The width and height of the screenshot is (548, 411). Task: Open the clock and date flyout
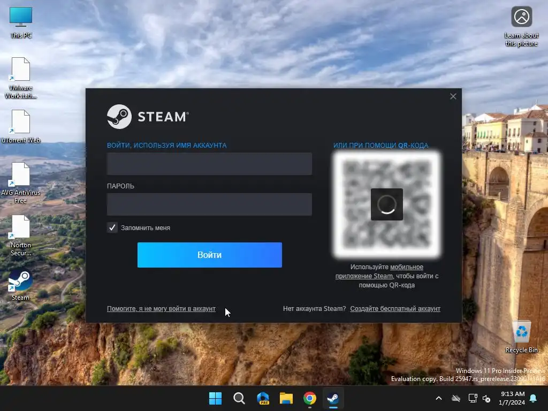[512, 398]
